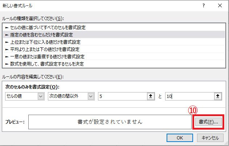Click the キャンセル button
This screenshot has width=229, height=146.
click(210, 138)
